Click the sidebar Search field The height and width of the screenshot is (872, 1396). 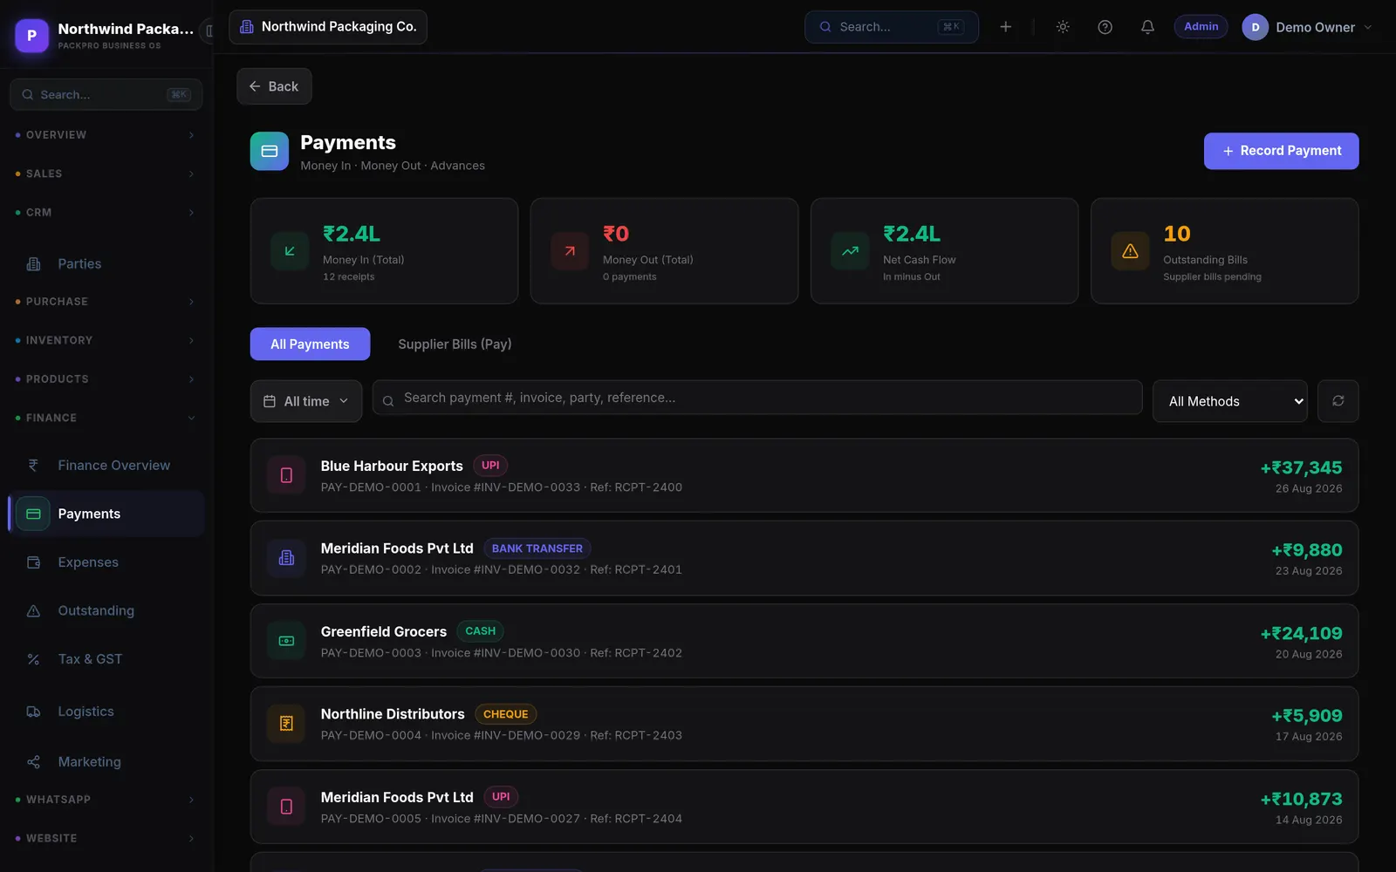(x=106, y=94)
